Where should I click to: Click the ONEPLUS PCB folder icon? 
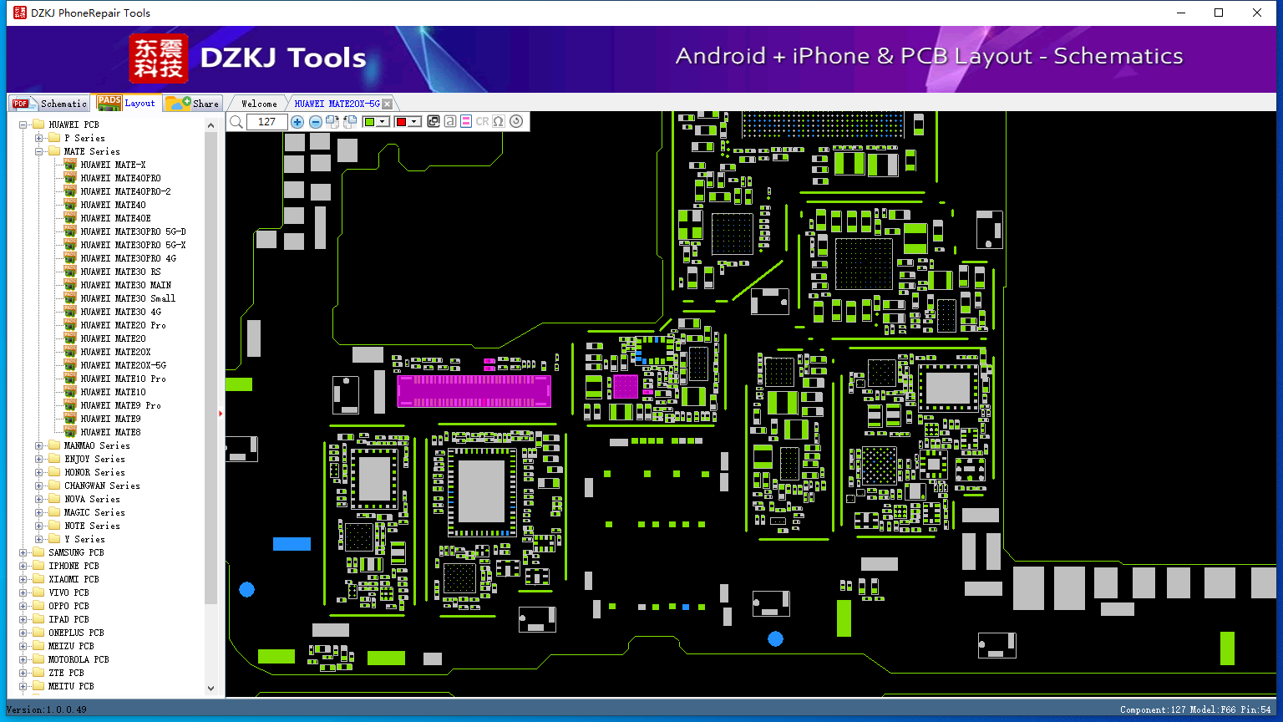click(38, 633)
